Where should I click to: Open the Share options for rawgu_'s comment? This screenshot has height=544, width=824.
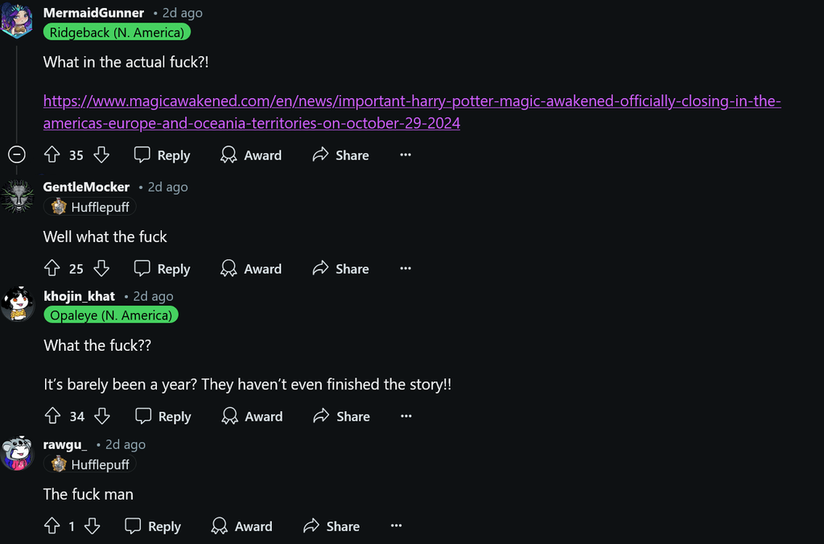331,525
